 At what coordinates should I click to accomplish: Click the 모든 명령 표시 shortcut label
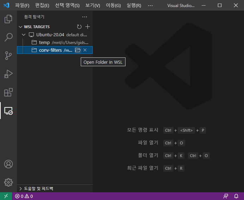coord(142,130)
